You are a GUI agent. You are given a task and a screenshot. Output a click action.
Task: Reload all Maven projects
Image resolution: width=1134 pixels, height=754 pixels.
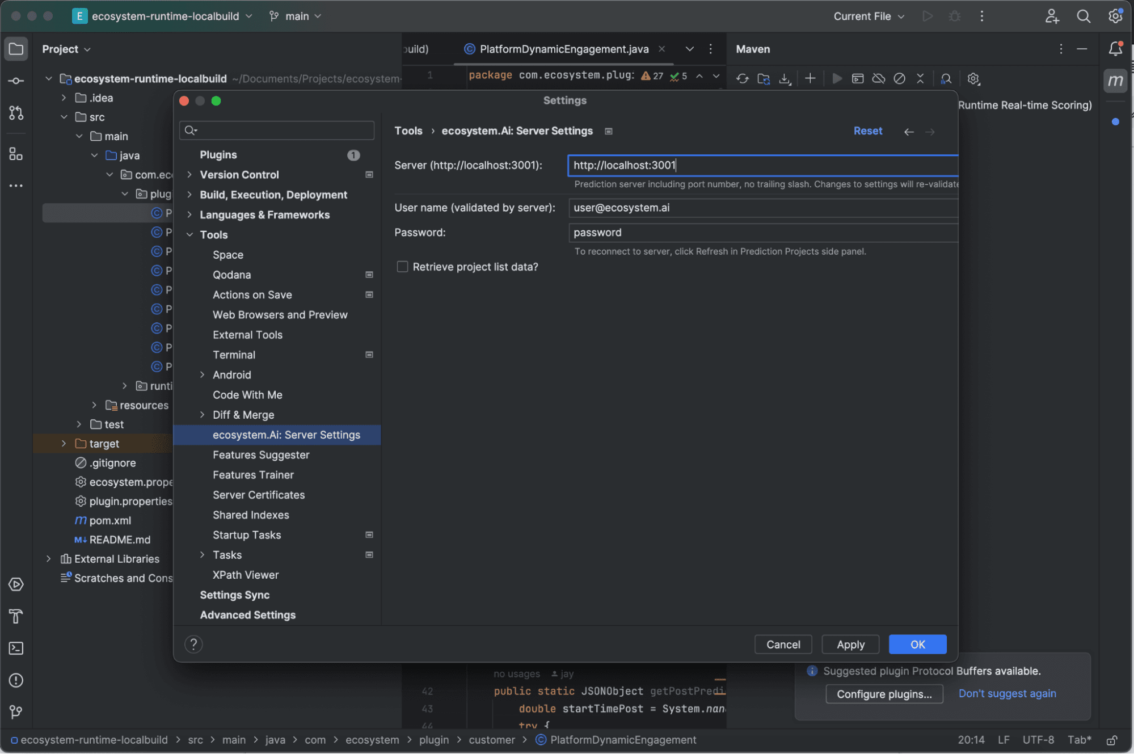[x=743, y=78]
